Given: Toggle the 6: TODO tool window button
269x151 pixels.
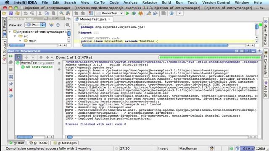Looking at the screenshot, I should tap(38, 143).
